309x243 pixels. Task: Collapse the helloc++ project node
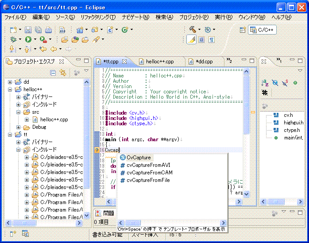pyautogui.click(x=10, y=89)
